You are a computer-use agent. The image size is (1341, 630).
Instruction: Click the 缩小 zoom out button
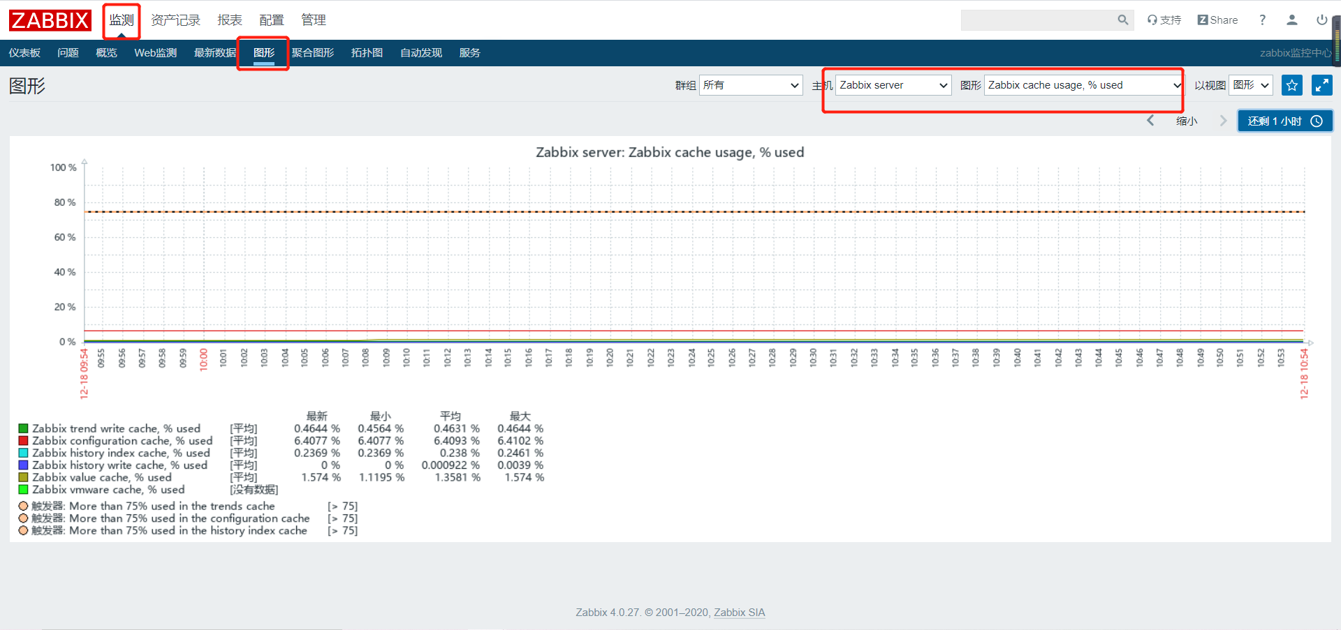point(1187,121)
